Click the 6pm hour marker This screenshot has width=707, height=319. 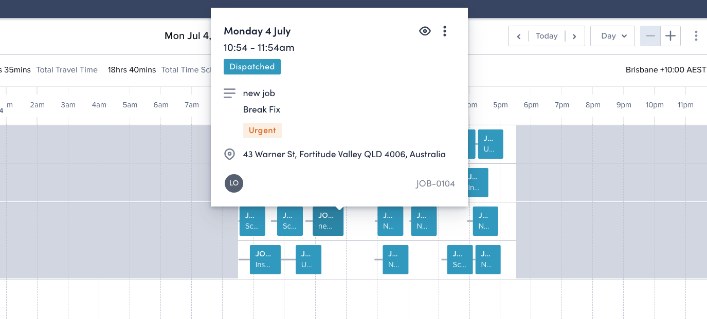(531, 105)
